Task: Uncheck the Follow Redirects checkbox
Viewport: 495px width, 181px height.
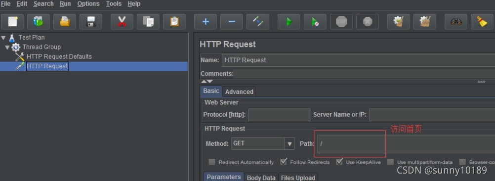Action: (284, 162)
